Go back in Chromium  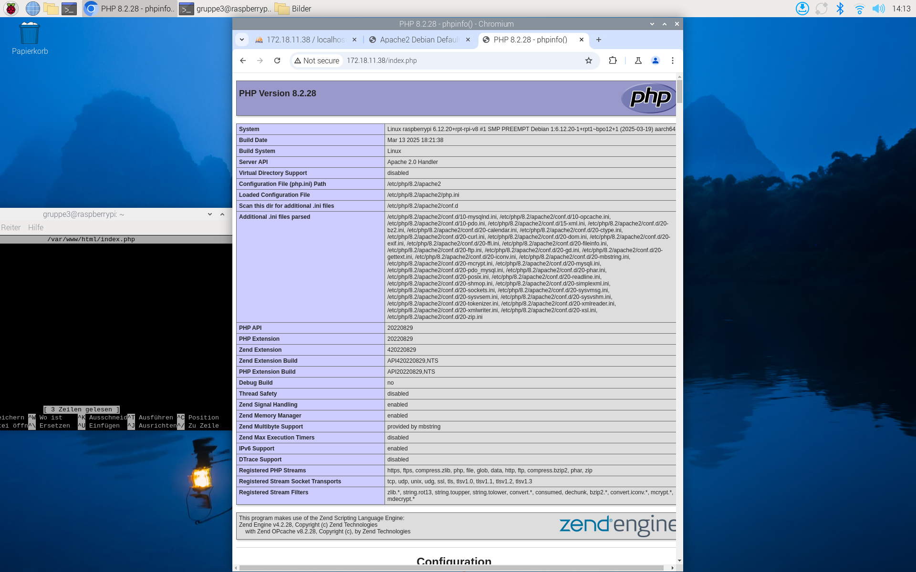point(243,61)
